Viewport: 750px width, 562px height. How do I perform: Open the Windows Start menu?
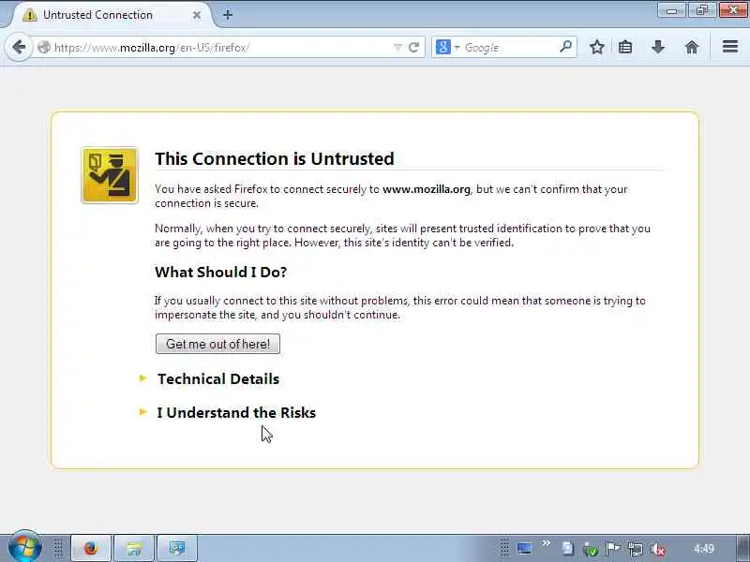(25, 547)
